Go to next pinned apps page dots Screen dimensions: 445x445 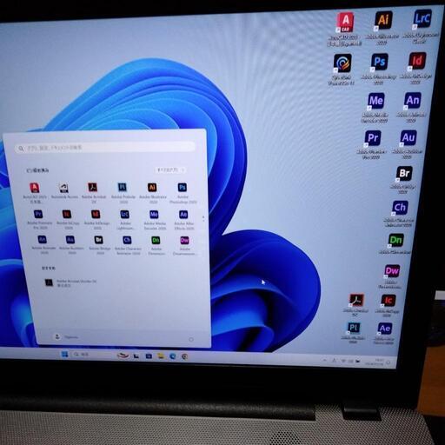pyautogui.click(x=203, y=219)
